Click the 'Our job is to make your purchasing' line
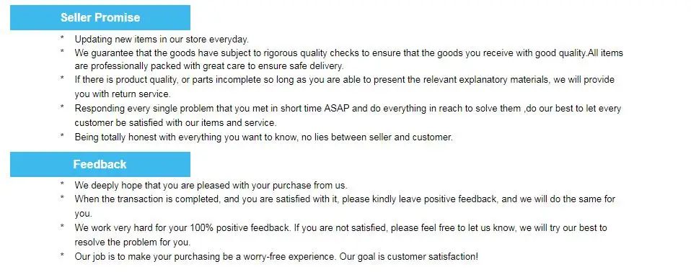 [x=276, y=257]
